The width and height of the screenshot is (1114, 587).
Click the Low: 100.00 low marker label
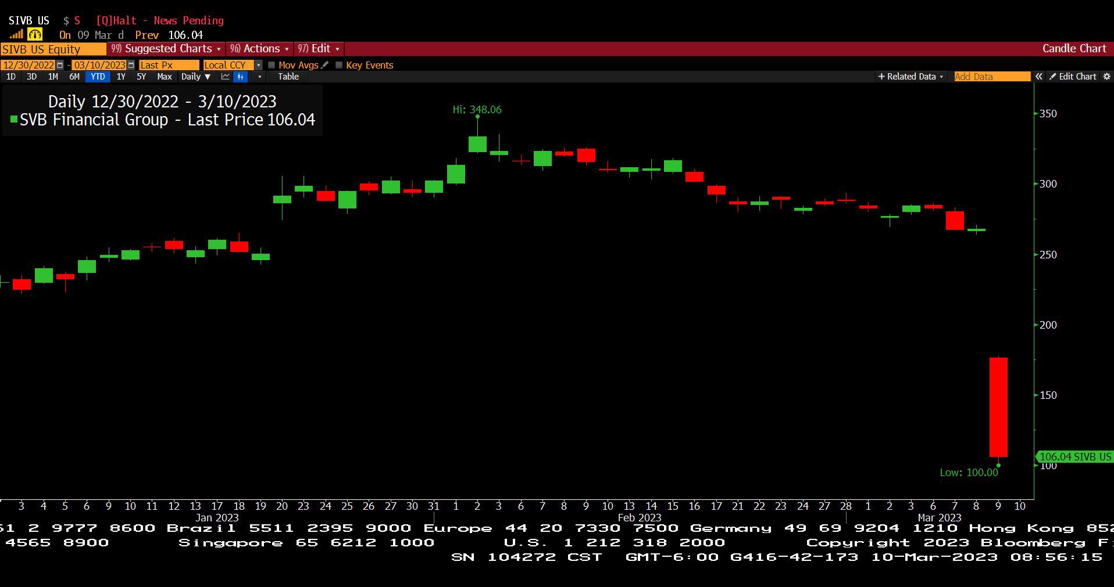click(x=969, y=473)
